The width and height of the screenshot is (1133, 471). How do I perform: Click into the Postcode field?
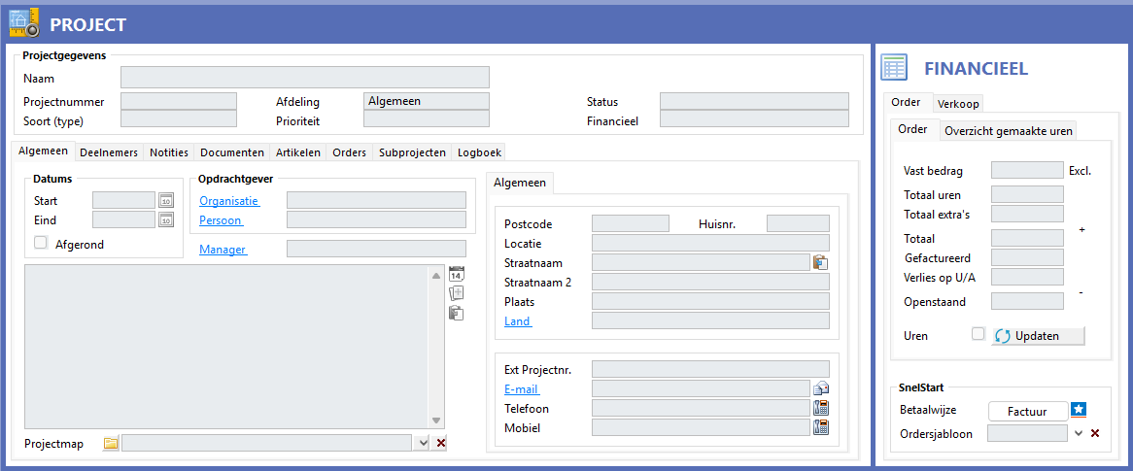631,223
